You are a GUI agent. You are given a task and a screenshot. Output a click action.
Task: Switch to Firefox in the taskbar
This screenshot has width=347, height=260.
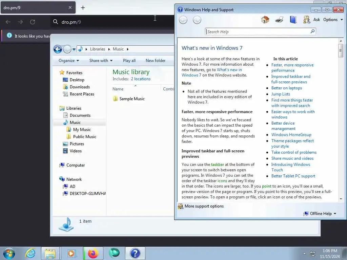[93, 253]
